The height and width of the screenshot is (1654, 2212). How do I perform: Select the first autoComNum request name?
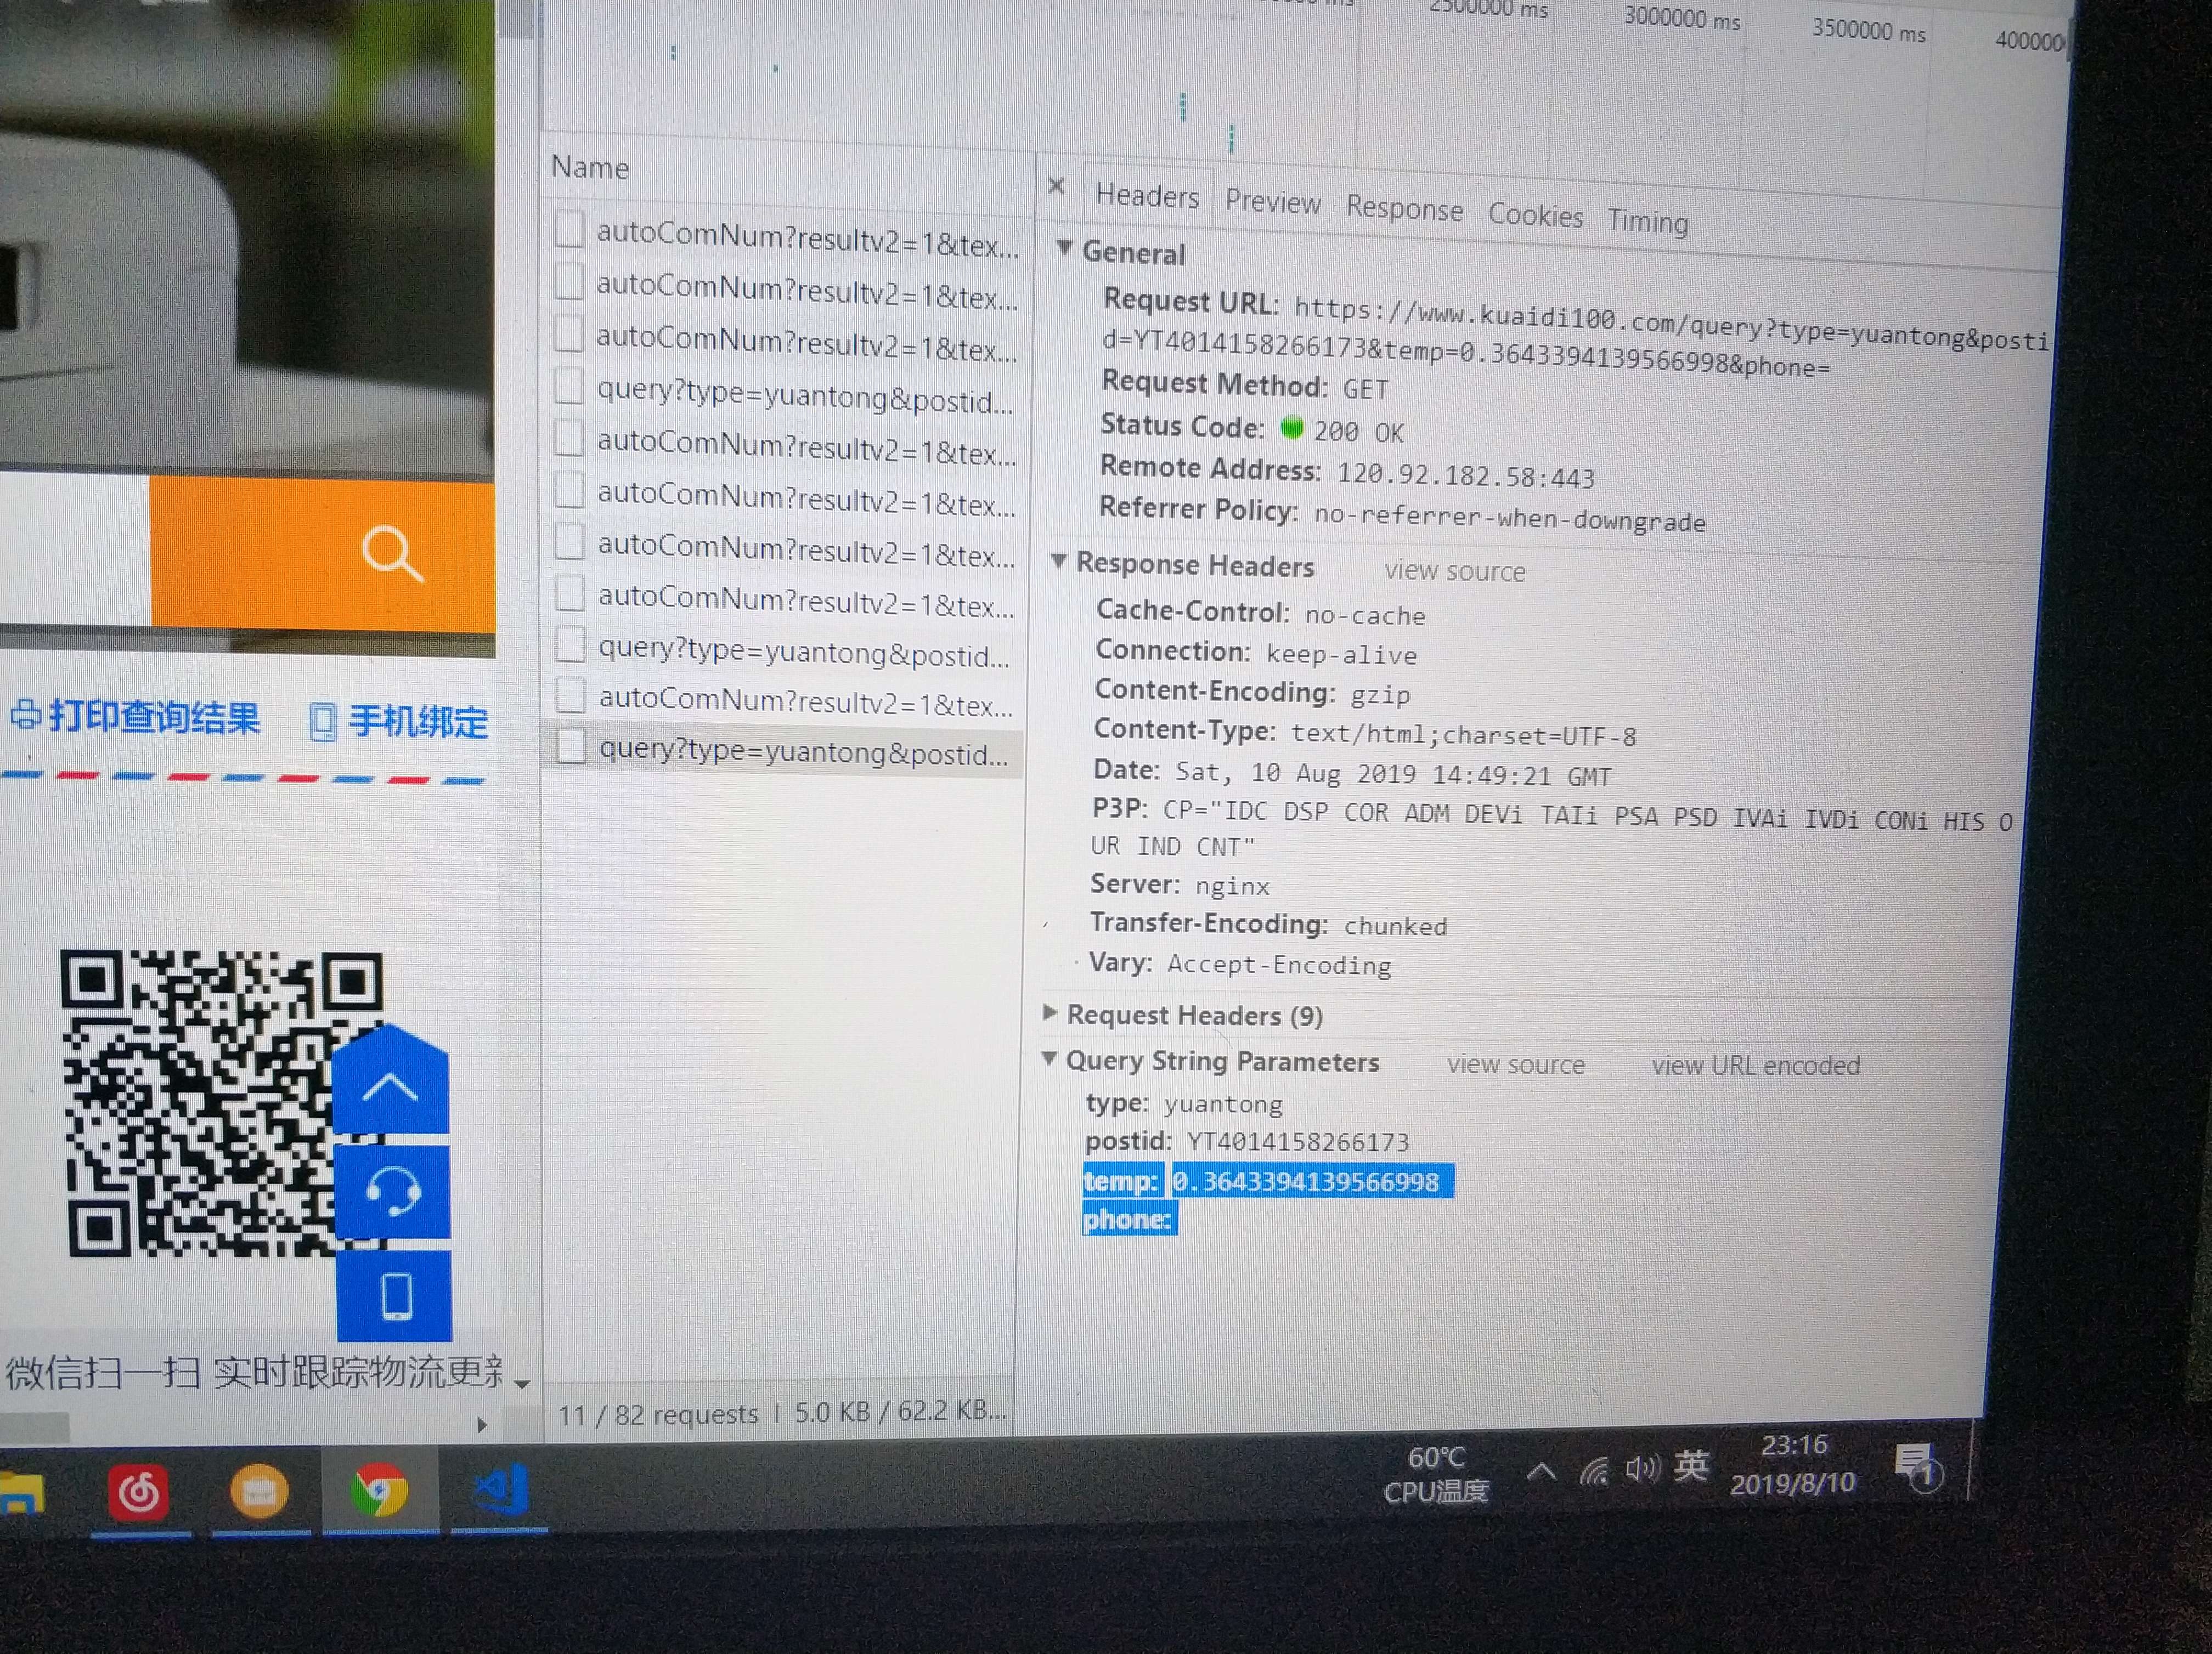tap(808, 239)
